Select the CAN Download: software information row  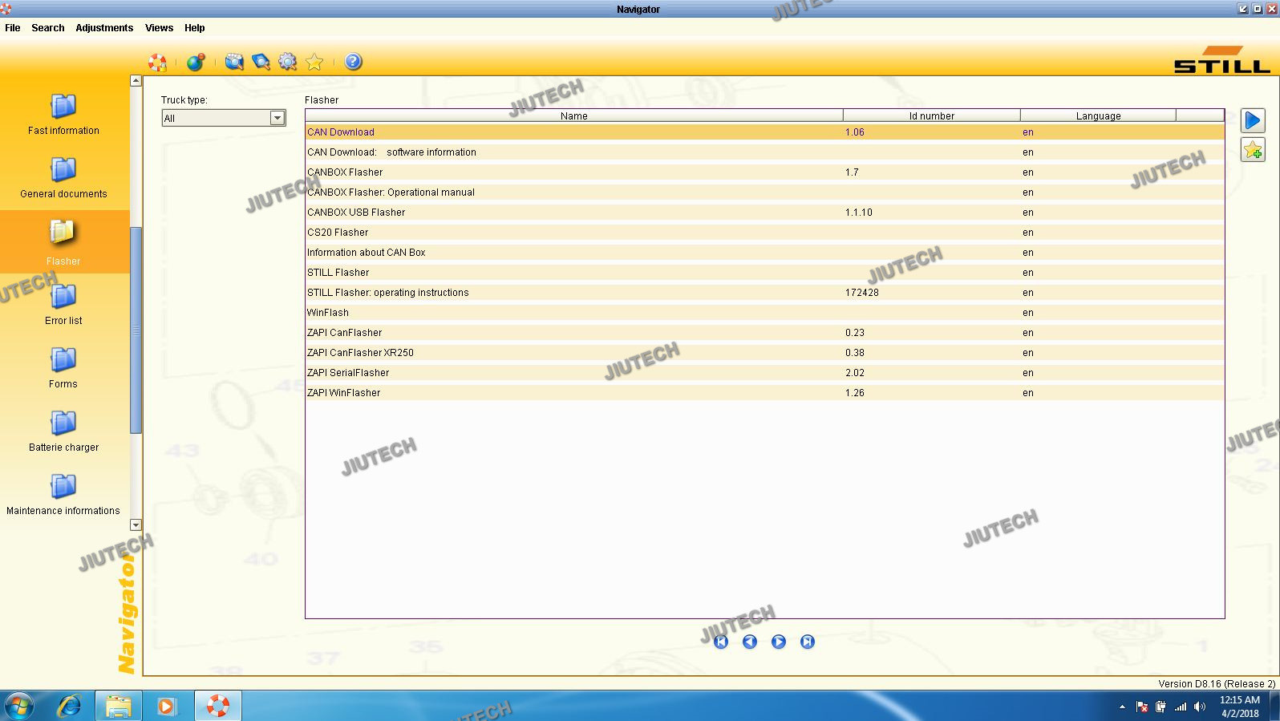click(x=764, y=152)
